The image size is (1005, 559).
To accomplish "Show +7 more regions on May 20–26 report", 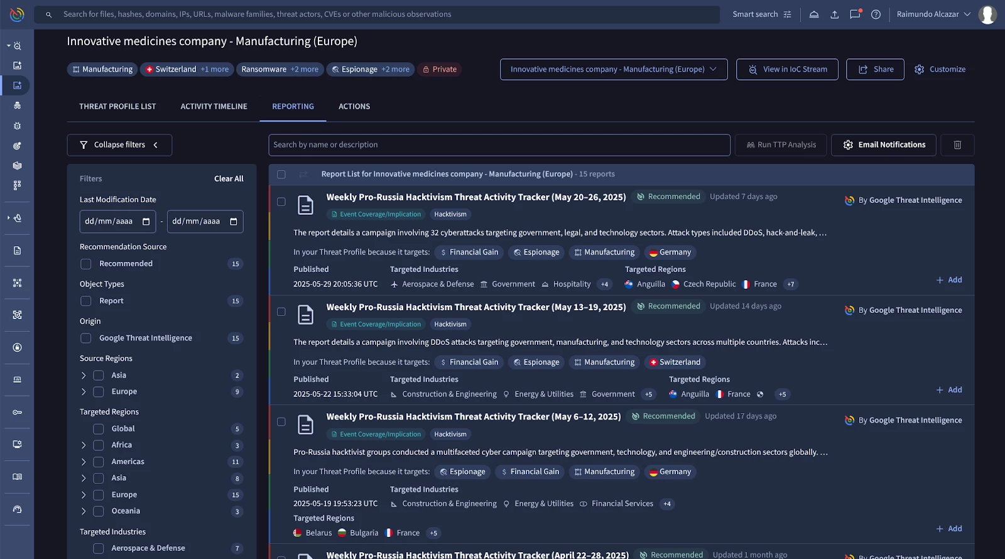I will coord(791,285).
